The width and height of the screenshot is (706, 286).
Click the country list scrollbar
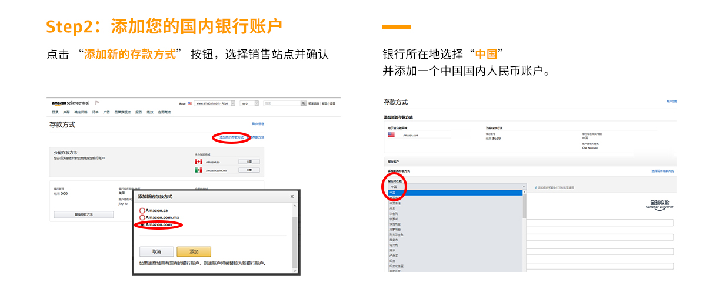click(x=524, y=232)
